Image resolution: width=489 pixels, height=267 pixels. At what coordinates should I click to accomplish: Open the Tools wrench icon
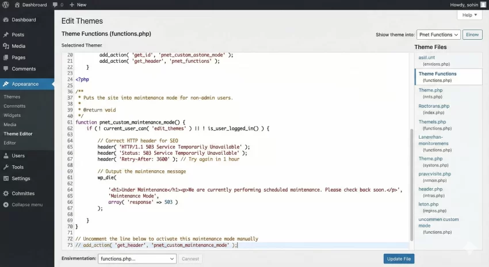pos(6,167)
